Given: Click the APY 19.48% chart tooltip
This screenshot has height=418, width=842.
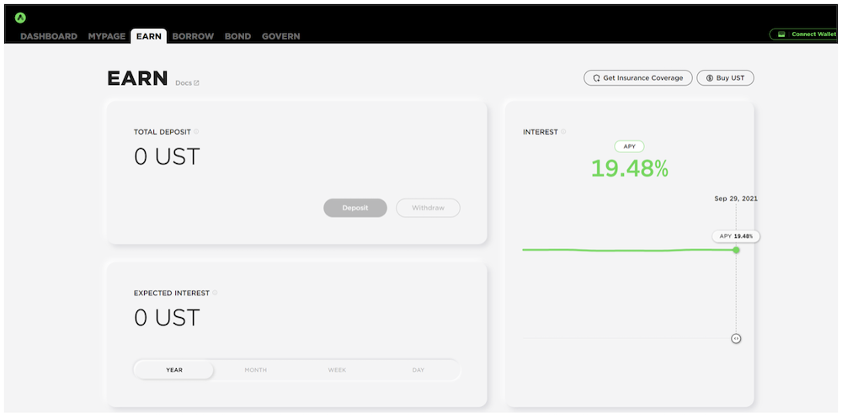Looking at the screenshot, I should pos(736,236).
